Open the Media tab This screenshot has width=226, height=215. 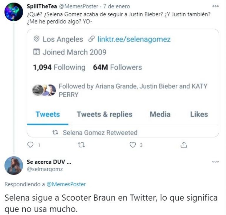160,114
